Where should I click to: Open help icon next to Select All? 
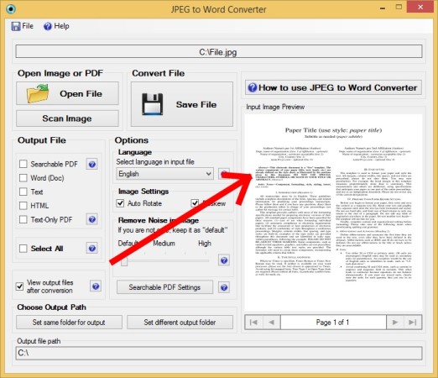coord(92,248)
